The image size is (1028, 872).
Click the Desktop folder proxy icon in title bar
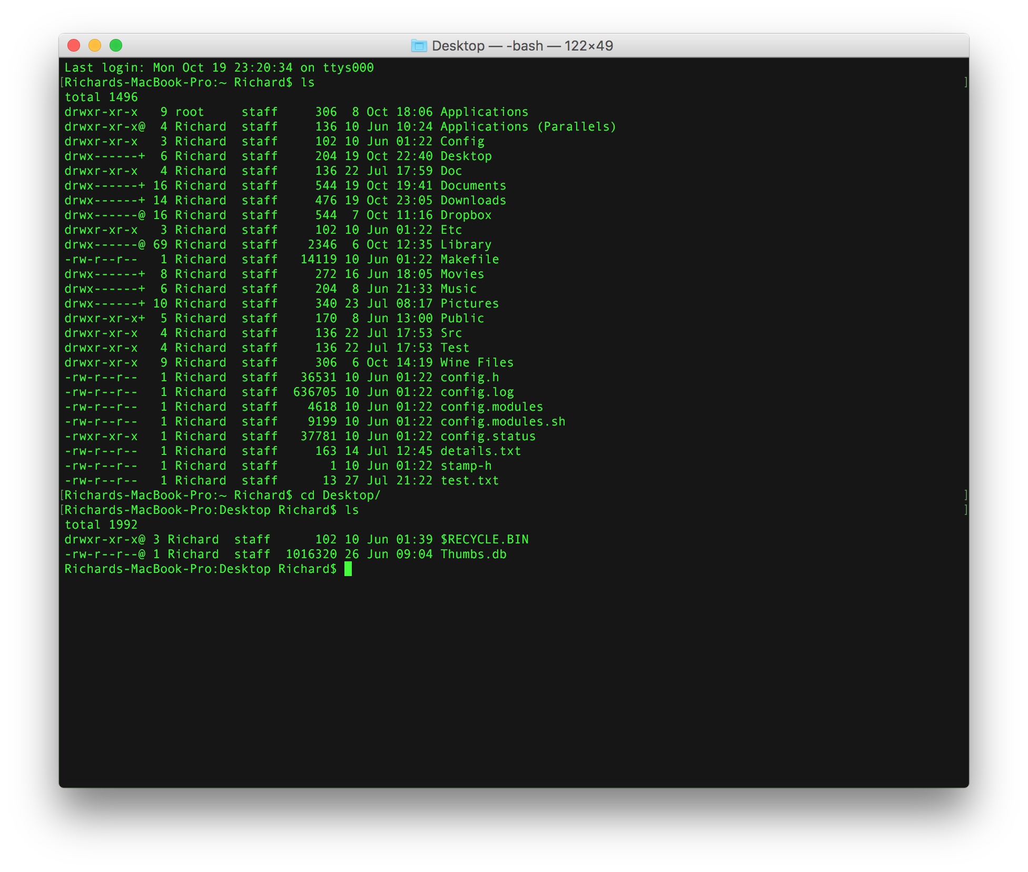coord(419,46)
